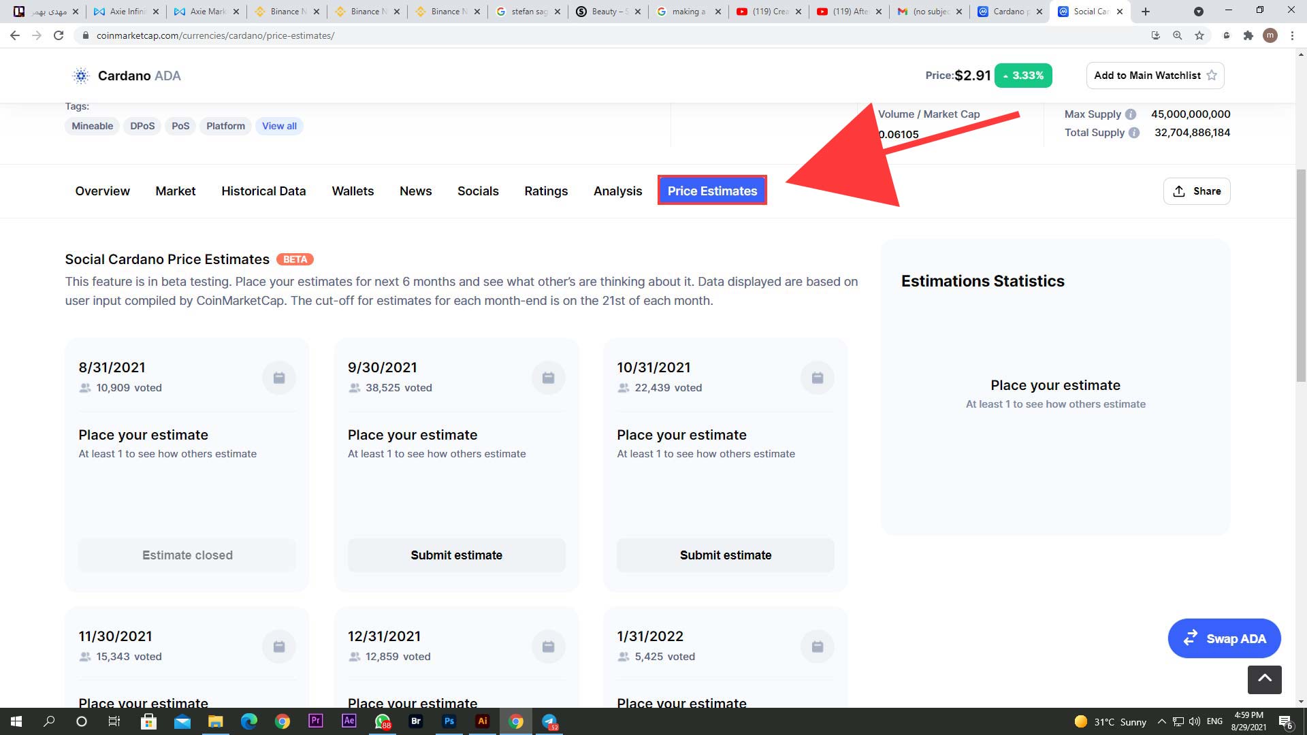Image resolution: width=1307 pixels, height=735 pixels.
Task: Submit estimate for 10/31/2021
Action: (726, 555)
